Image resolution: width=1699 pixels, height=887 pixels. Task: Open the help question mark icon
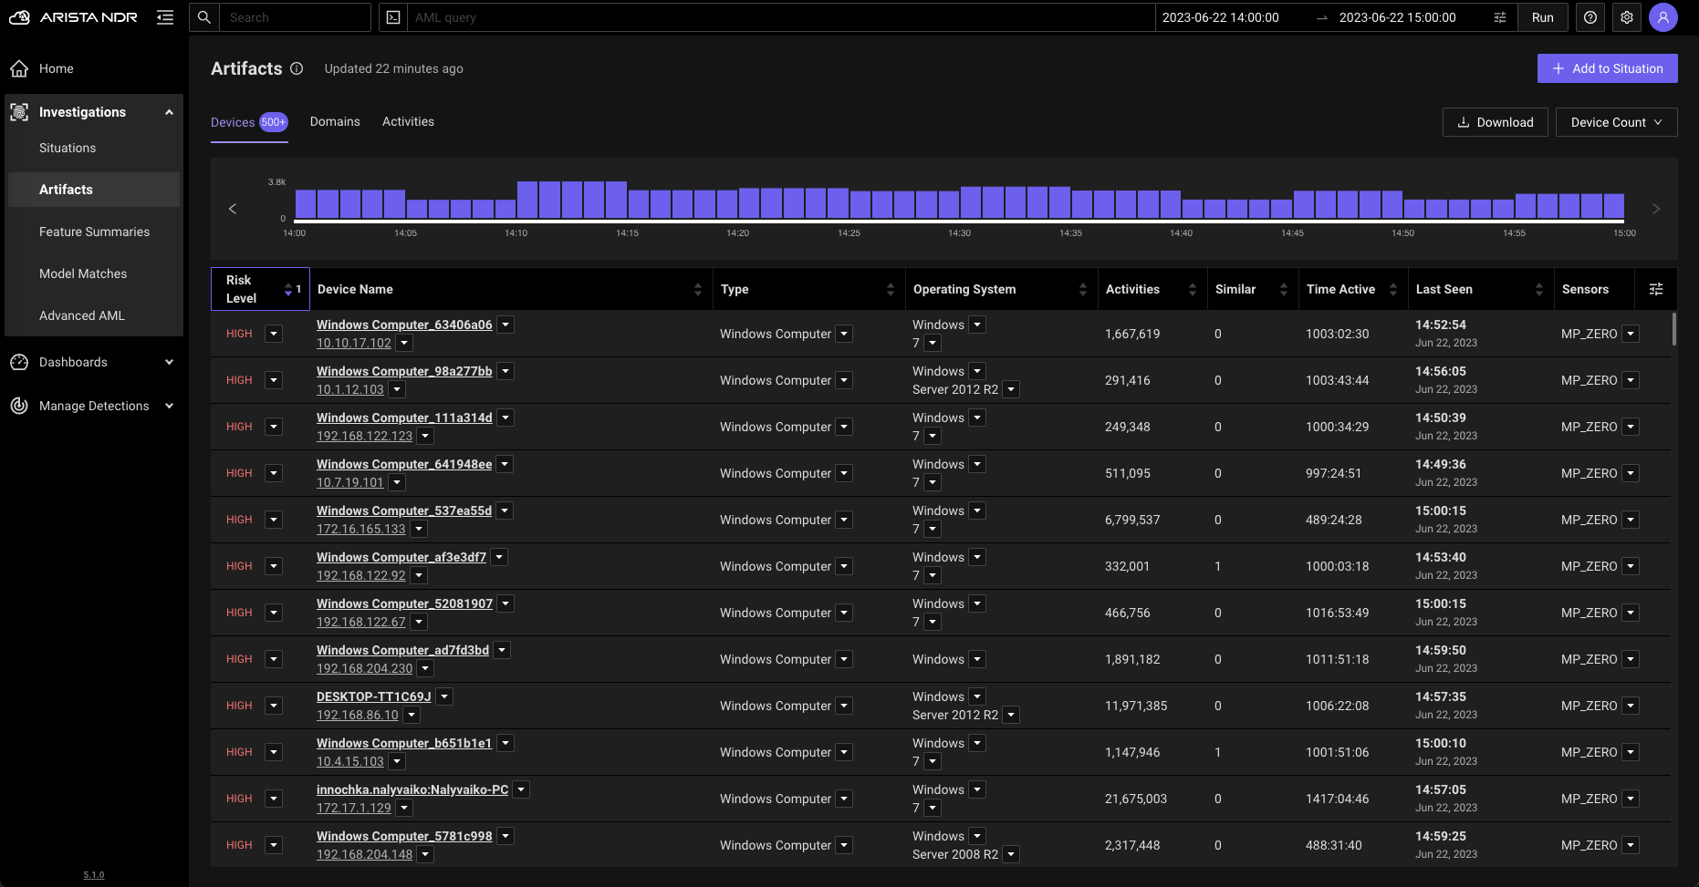point(1590,17)
